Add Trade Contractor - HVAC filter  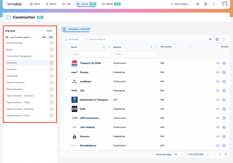pyautogui.click(x=52, y=102)
